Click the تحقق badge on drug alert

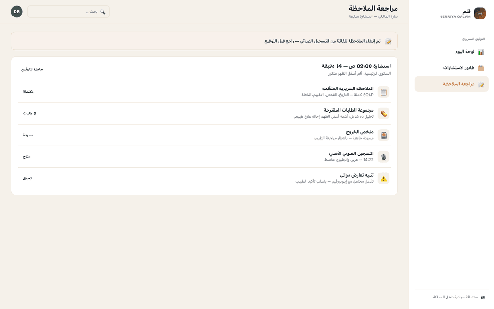point(27,179)
